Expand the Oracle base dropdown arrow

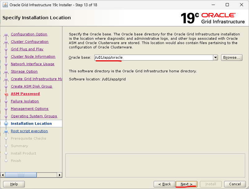tap(215, 57)
